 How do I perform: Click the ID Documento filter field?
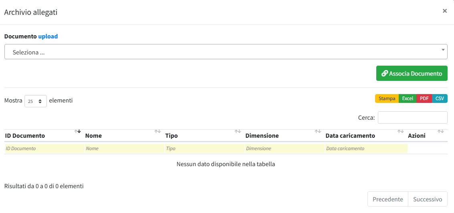pyautogui.click(x=44, y=149)
